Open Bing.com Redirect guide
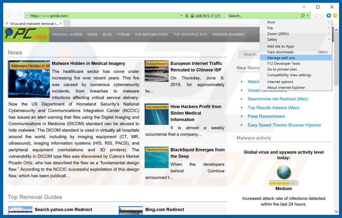 pyautogui.click(x=165, y=209)
